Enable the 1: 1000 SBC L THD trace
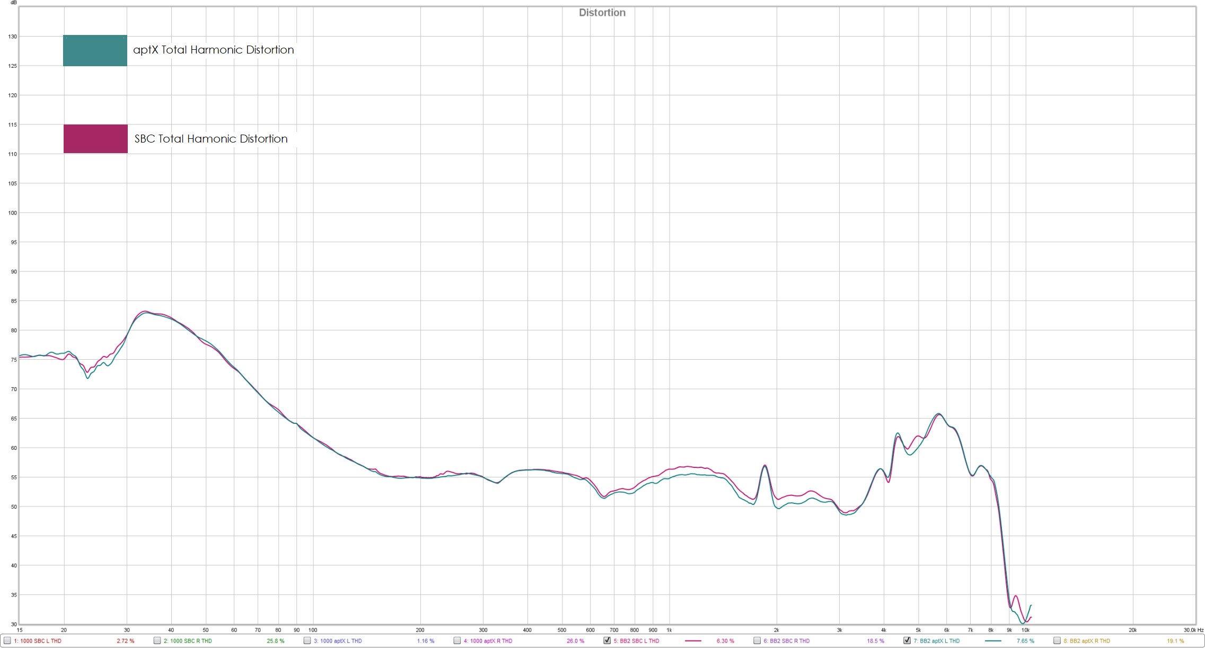The image size is (1205, 648). 7,641
